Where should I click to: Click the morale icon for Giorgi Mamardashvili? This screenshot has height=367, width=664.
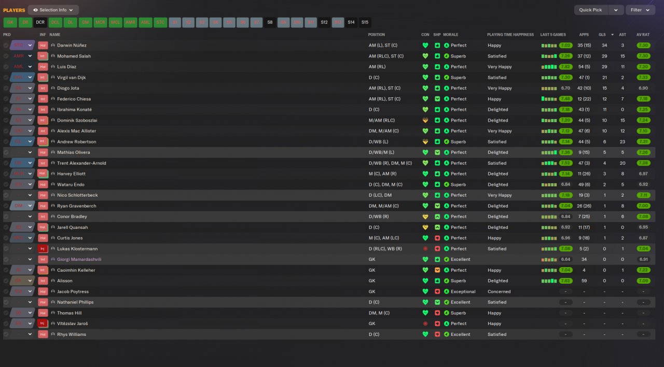pyautogui.click(x=447, y=260)
